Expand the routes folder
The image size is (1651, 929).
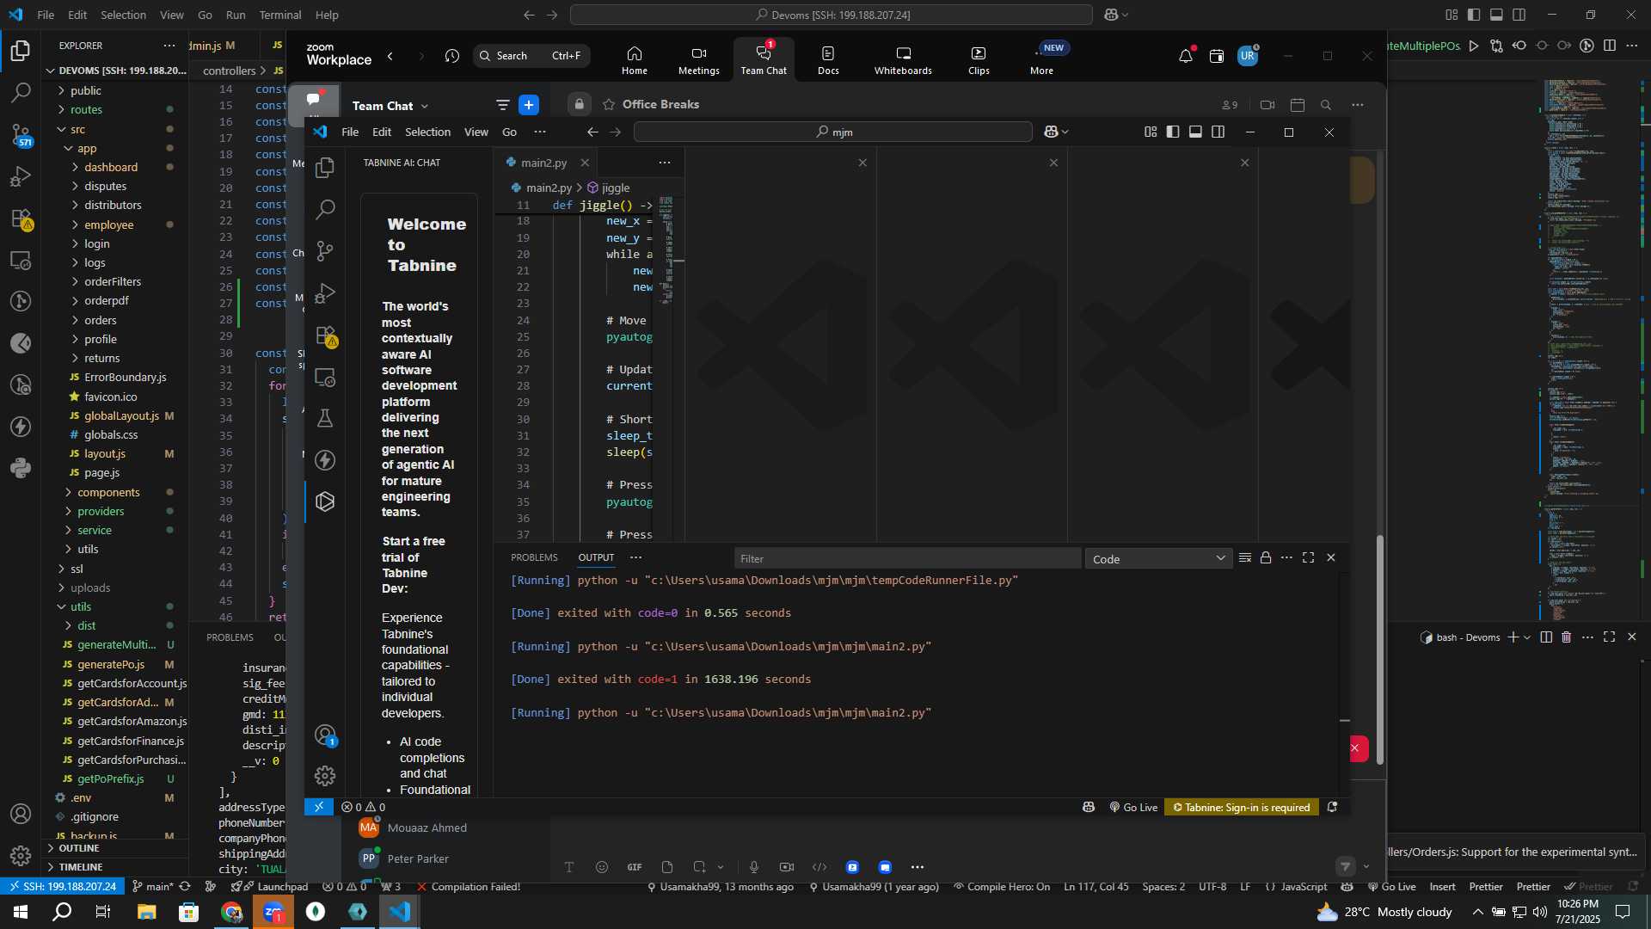(x=86, y=109)
